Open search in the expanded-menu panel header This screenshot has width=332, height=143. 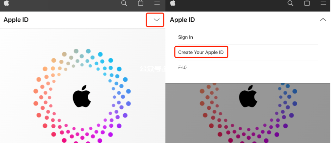pos(290,3)
